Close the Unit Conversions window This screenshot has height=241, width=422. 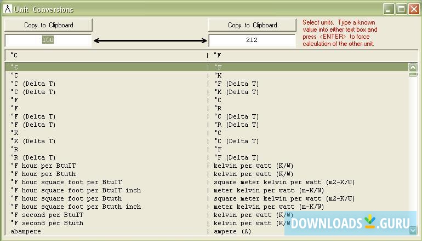[414, 9]
